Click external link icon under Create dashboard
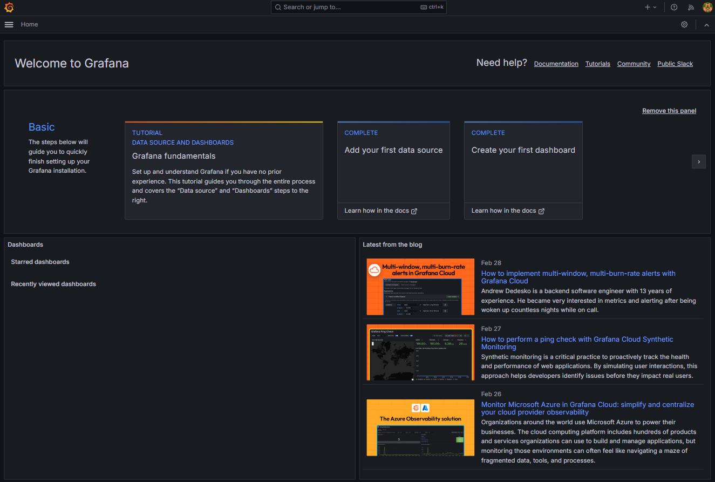This screenshot has width=715, height=482. pyautogui.click(x=541, y=211)
